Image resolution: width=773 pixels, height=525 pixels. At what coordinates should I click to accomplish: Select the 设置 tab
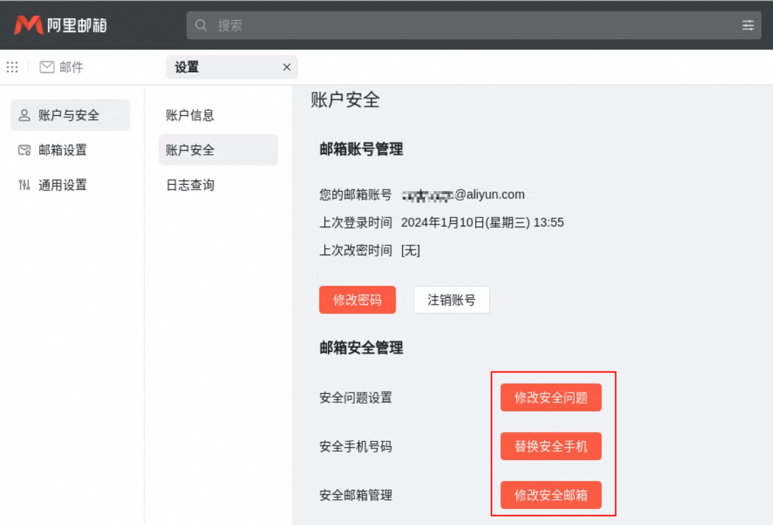(x=187, y=67)
